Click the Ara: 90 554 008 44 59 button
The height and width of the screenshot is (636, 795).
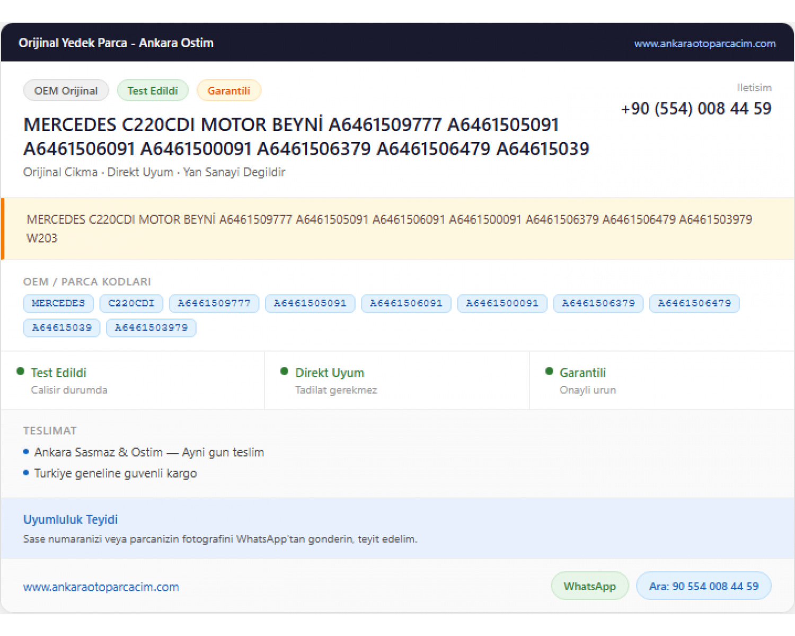704,586
